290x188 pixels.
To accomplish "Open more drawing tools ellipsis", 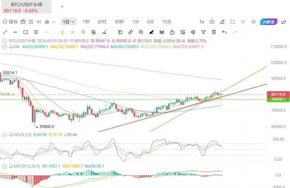I will (x=46, y=32).
